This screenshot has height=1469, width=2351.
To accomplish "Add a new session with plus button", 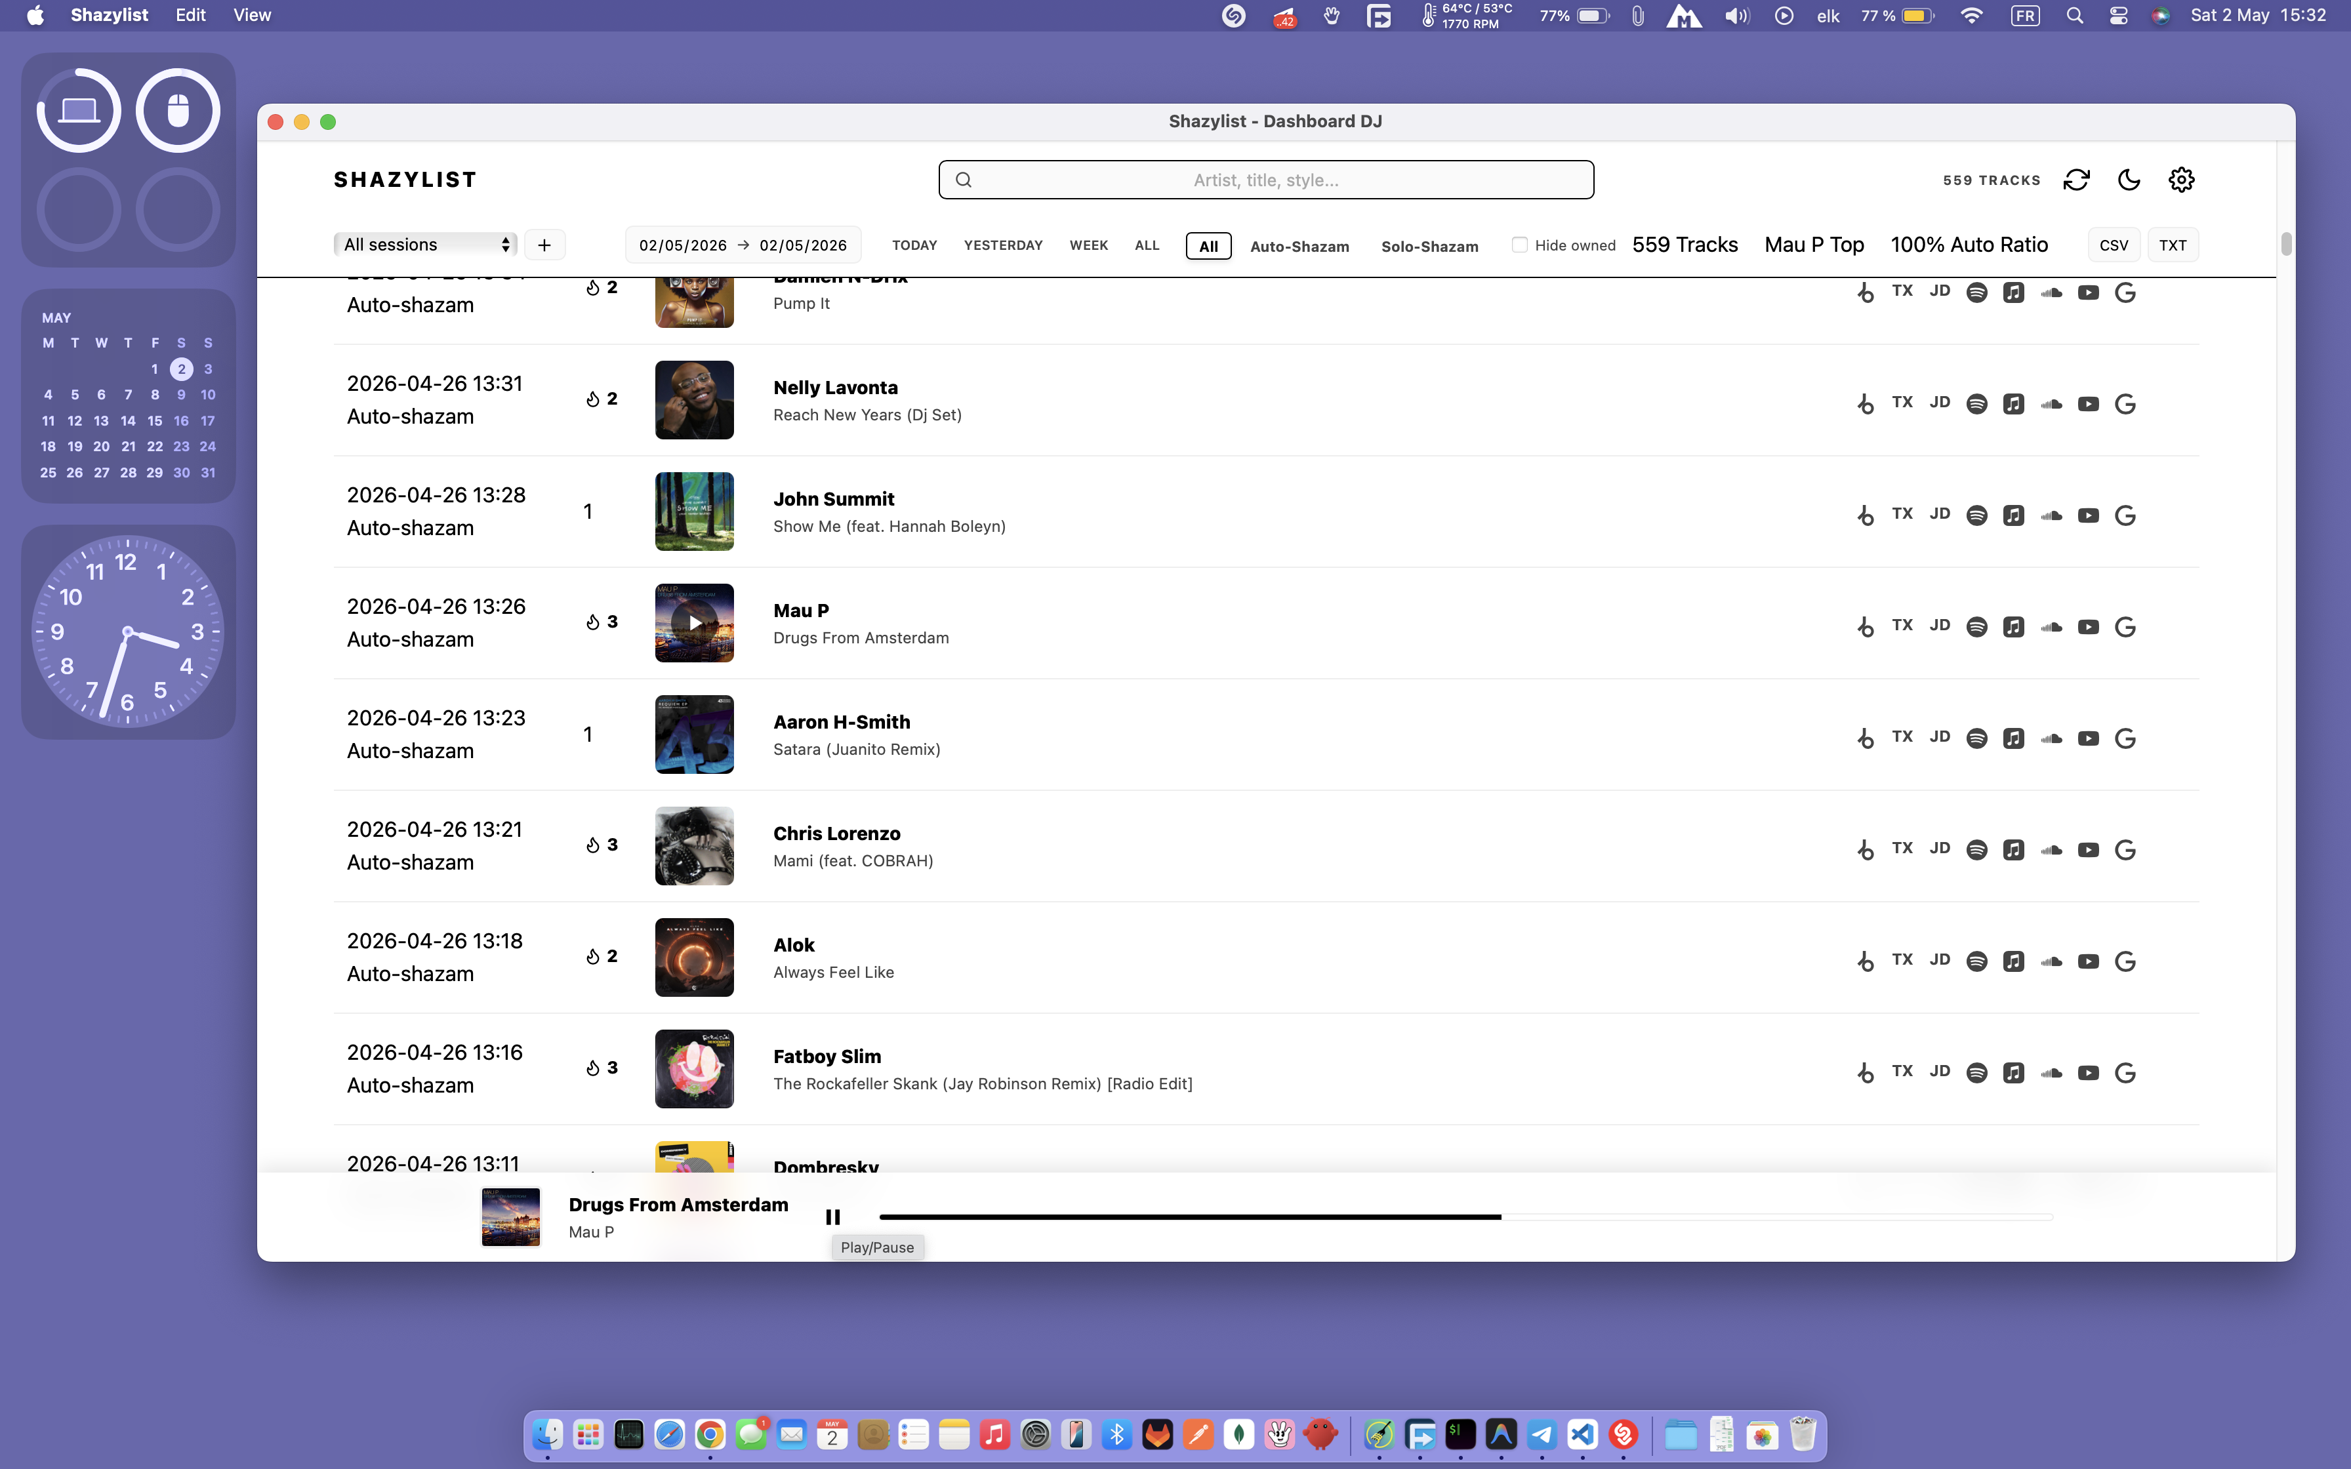I will [544, 245].
